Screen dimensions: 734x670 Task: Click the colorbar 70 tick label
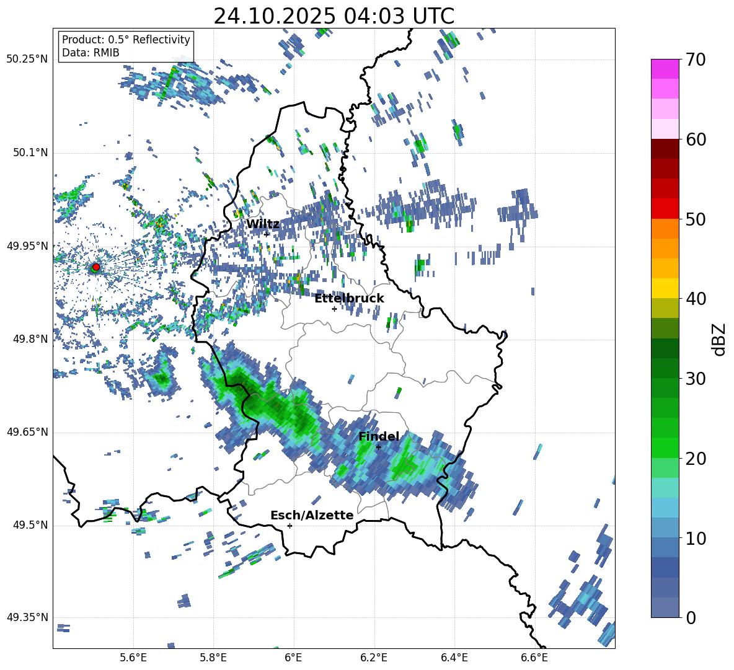[696, 60]
